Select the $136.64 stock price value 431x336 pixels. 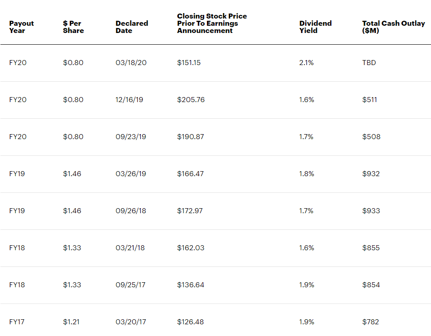pos(190,285)
